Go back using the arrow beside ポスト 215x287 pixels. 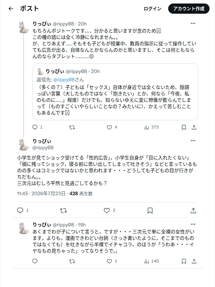(11, 9)
